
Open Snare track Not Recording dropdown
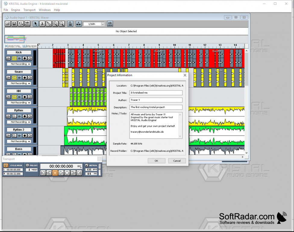[19, 83]
